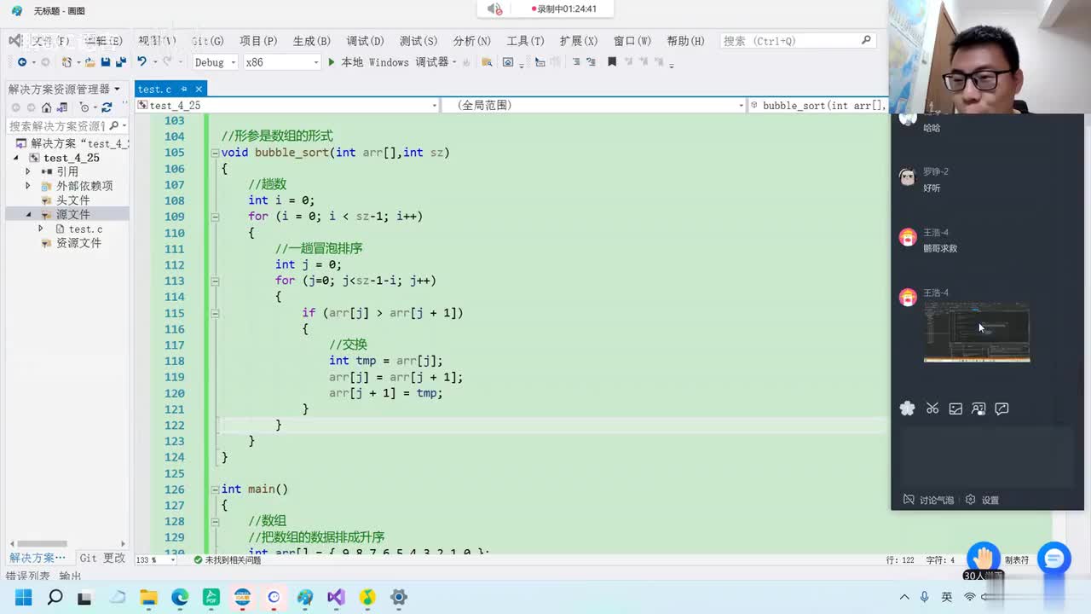Click the chat share bubble icon
1091x614 pixels.
point(1002,408)
